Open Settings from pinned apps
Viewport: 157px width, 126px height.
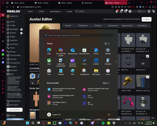click(x=108, y=51)
